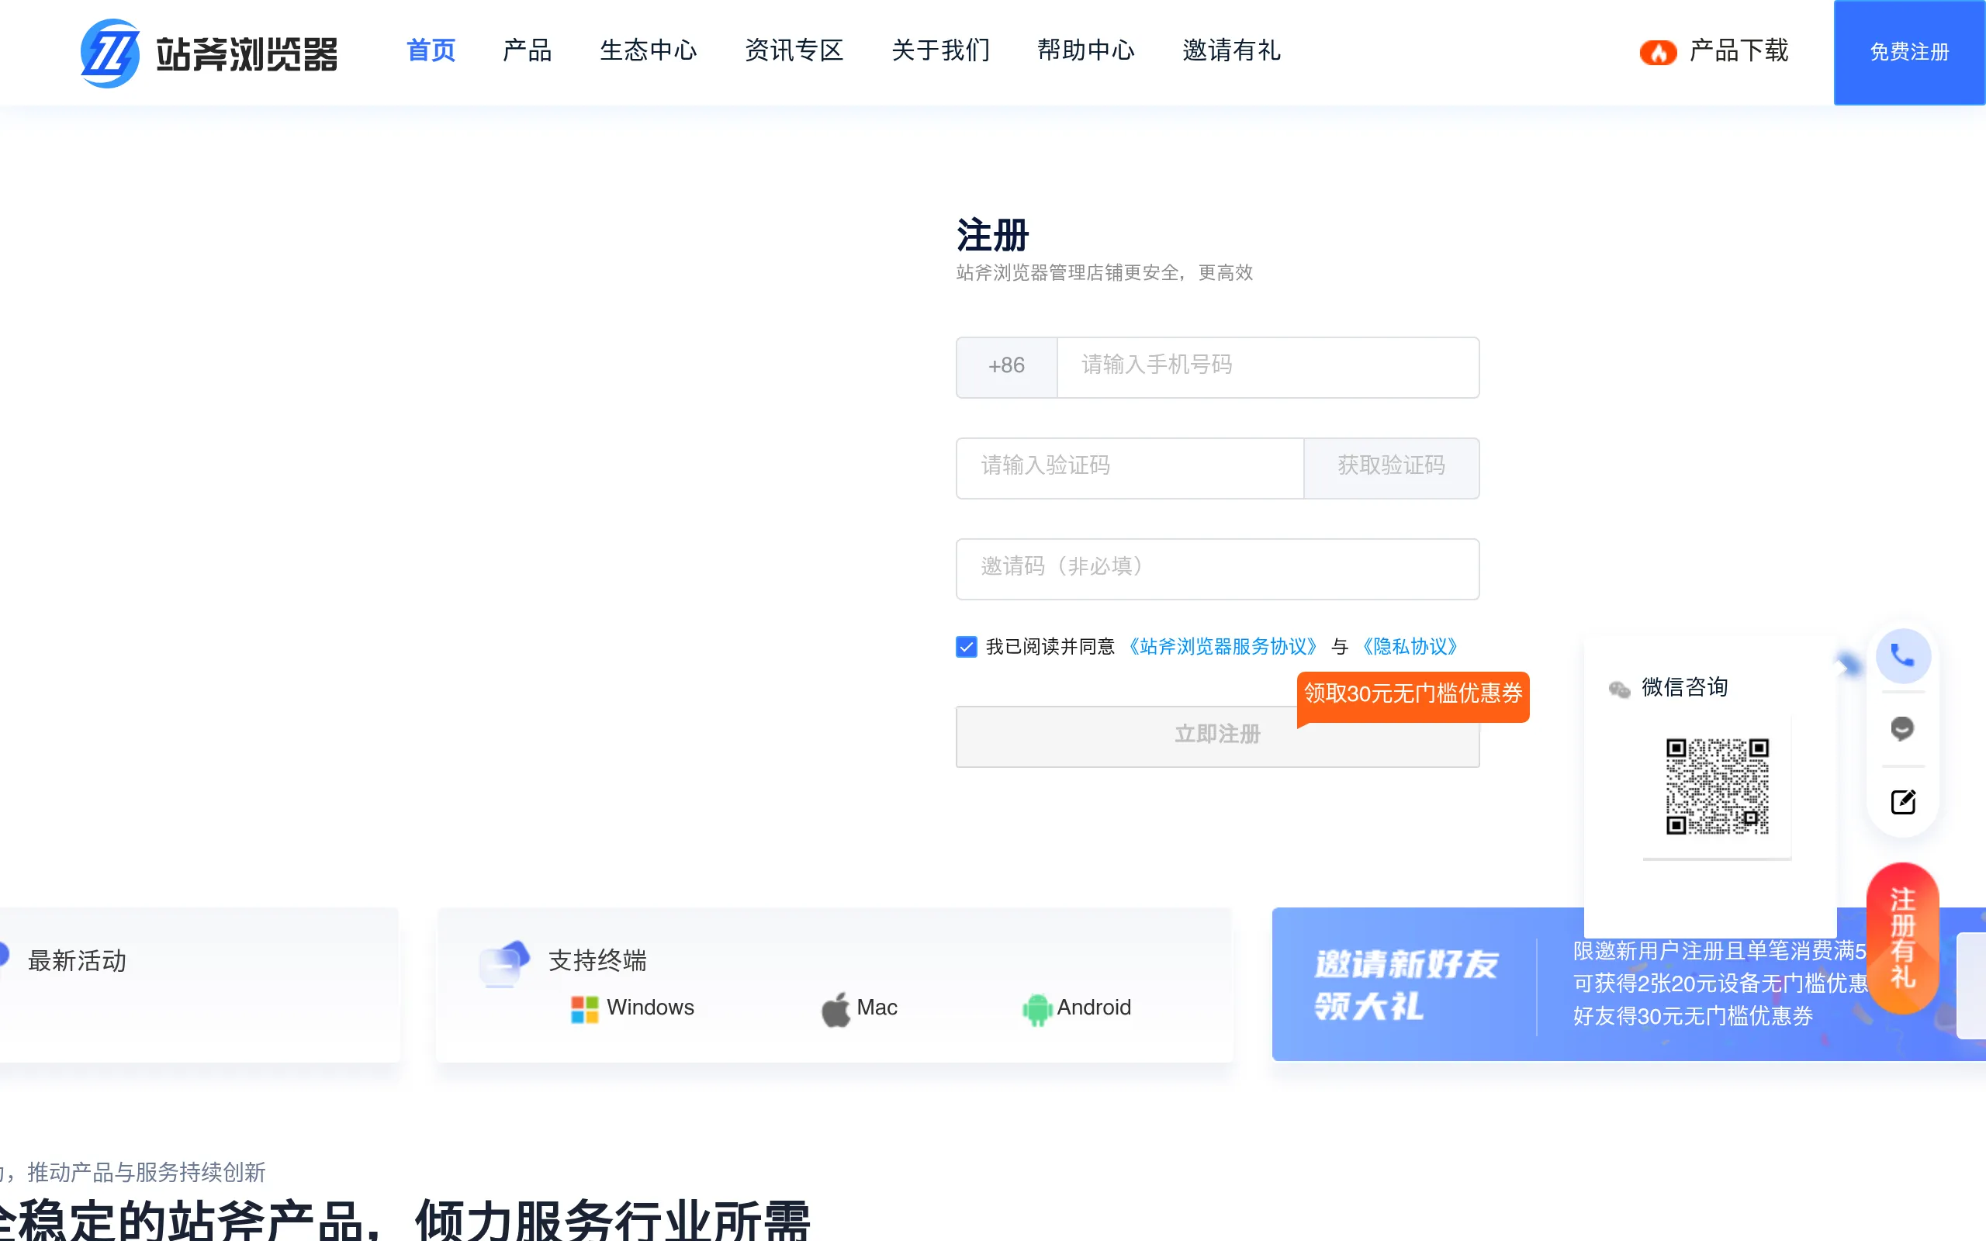Viewport: 1986px width, 1241px height.
Task: Click the blue 免费注册 button
Action: [1909, 53]
